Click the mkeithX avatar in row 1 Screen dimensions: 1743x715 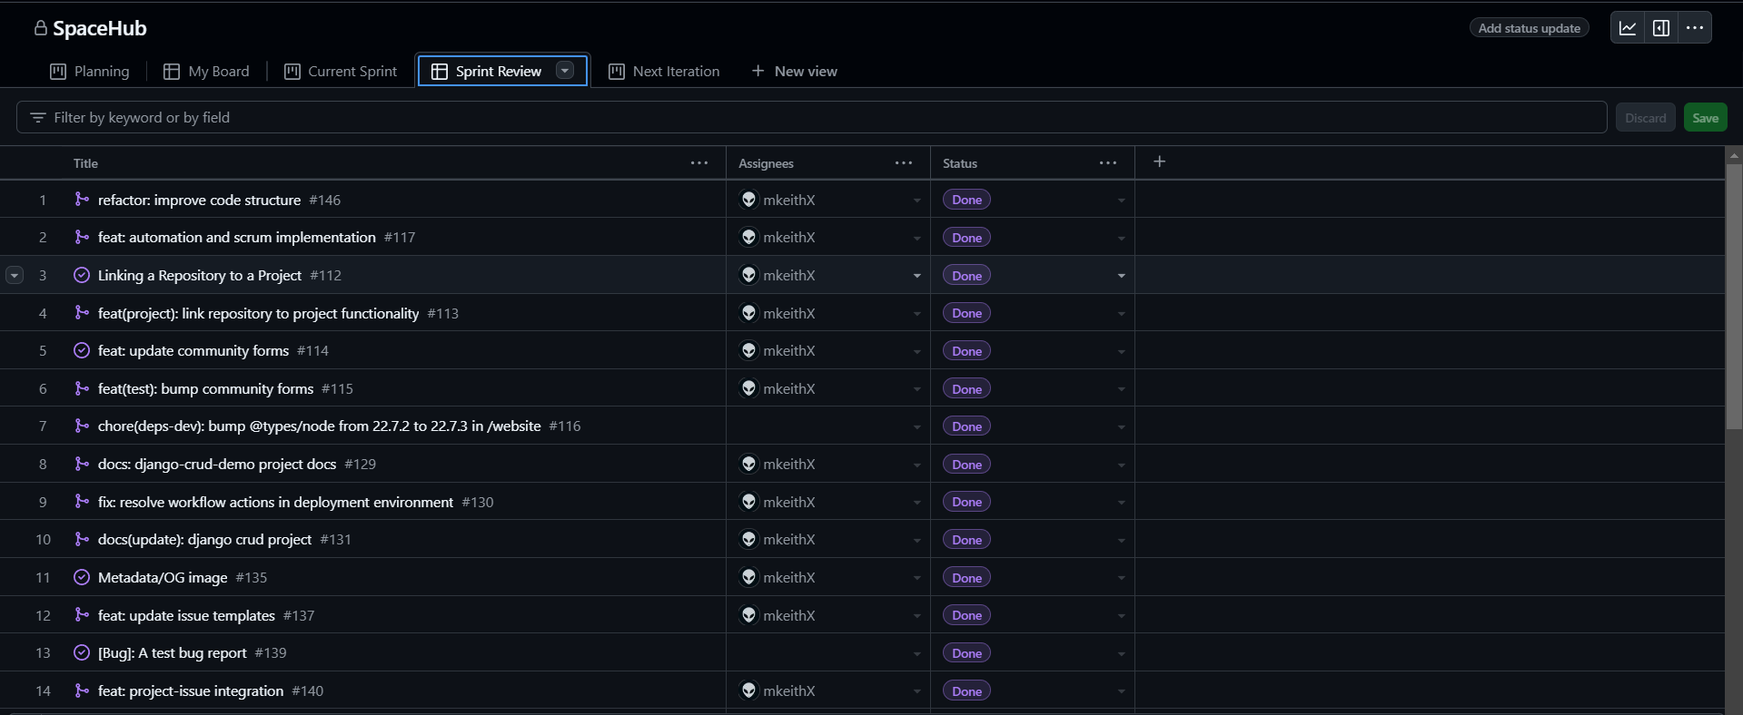pyautogui.click(x=748, y=200)
